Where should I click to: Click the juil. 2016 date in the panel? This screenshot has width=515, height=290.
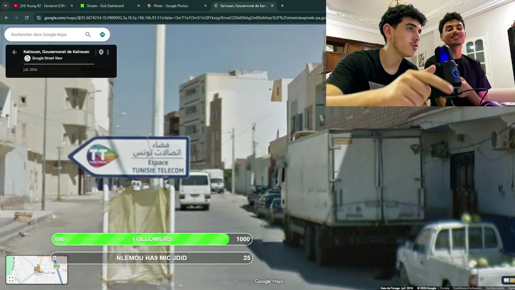(x=30, y=70)
